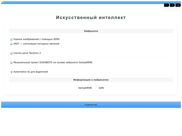Viewport: 182px width, 136px height.
Task: Open Tacotron 2 speech synthesis link
Action: (27, 53)
